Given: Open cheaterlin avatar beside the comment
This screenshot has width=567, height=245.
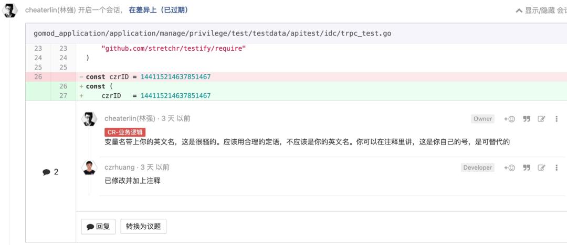Looking at the screenshot, I should (x=89, y=119).
